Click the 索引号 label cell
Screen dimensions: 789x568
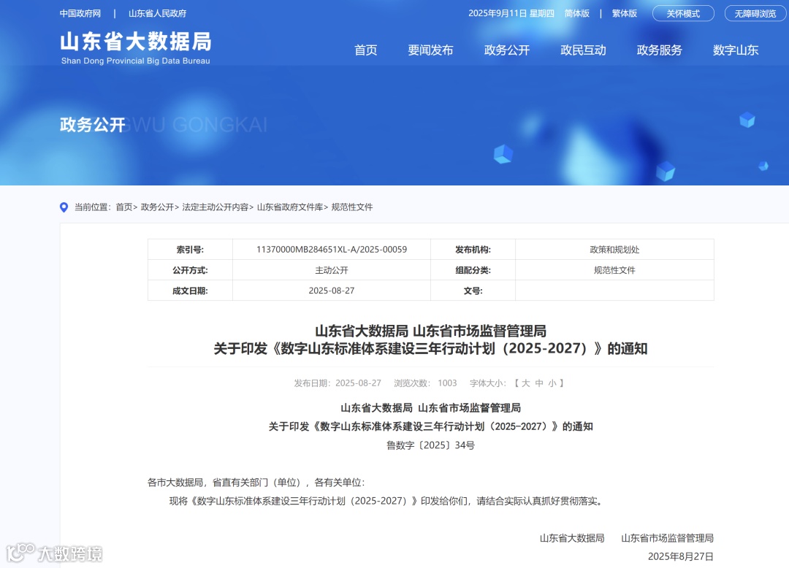click(190, 249)
